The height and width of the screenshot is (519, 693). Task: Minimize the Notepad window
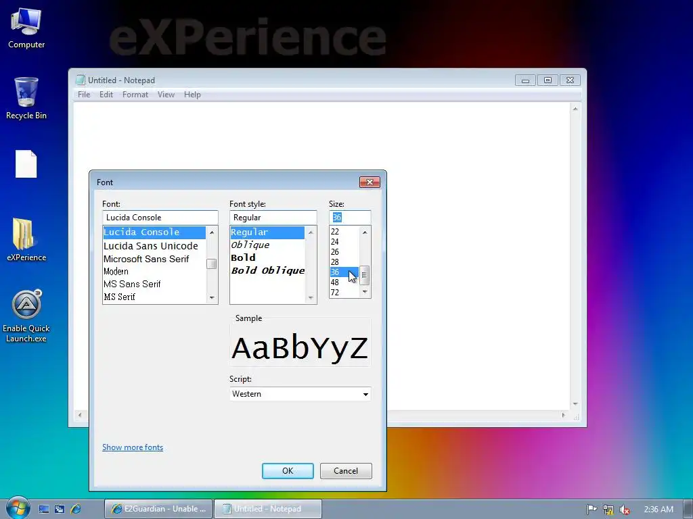point(525,80)
